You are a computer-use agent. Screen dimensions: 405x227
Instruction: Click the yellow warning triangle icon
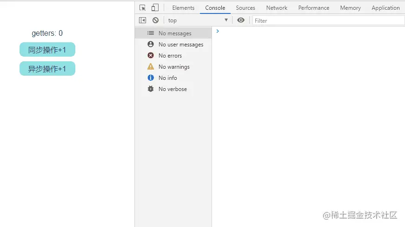pos(151,66)
